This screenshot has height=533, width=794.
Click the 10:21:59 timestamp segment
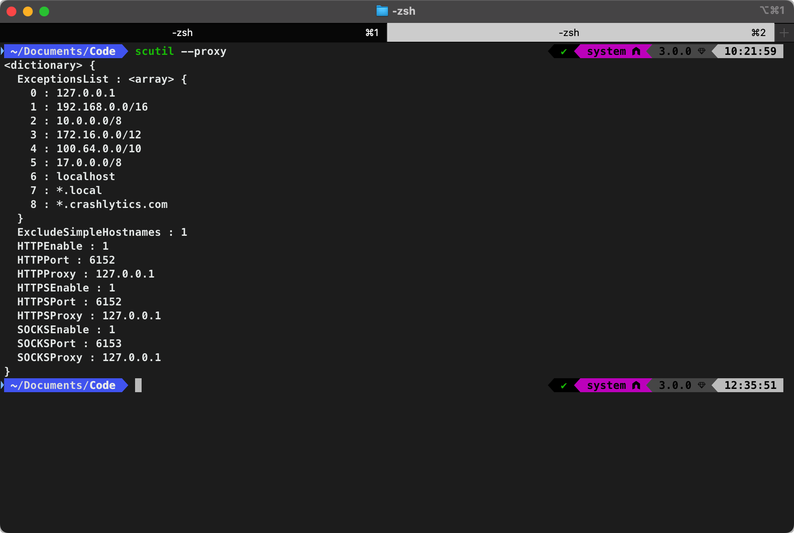[x=750, y=52]
